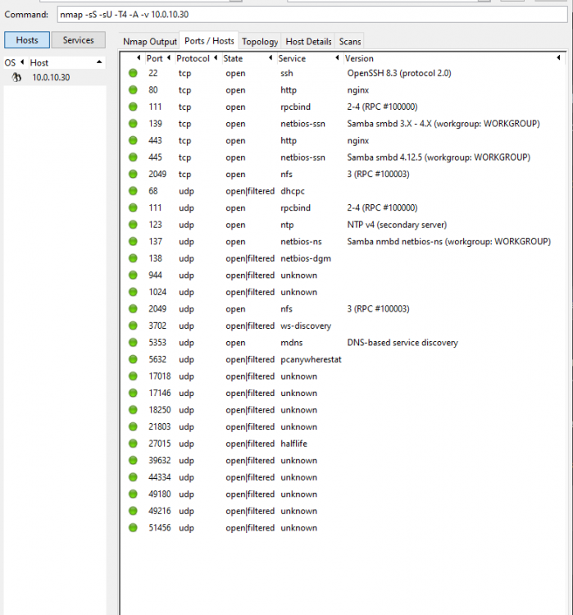Open the Host Details tab
The width and height of the screenshot is (573, 615).
[308, 41]
